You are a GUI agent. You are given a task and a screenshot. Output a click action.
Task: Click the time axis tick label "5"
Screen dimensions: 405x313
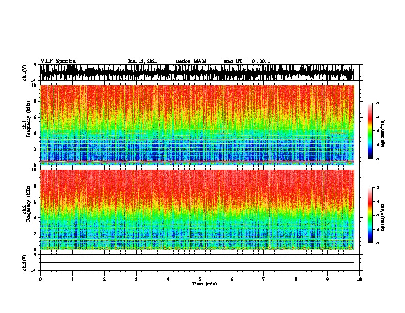[200, 279]
